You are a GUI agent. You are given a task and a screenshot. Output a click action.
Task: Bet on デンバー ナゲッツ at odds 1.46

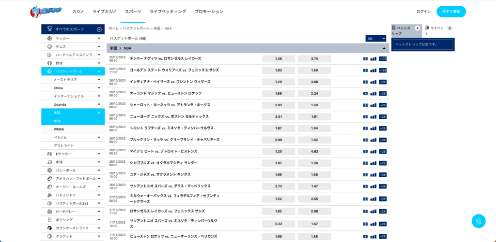click(x=279, y=58)
